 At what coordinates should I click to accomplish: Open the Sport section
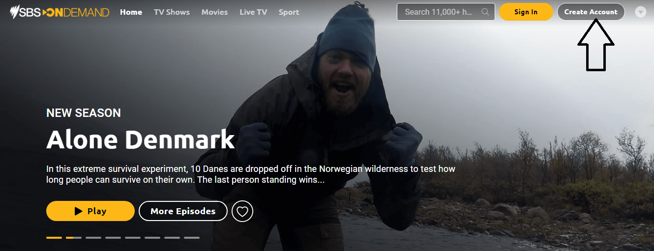tap(289, 12)
